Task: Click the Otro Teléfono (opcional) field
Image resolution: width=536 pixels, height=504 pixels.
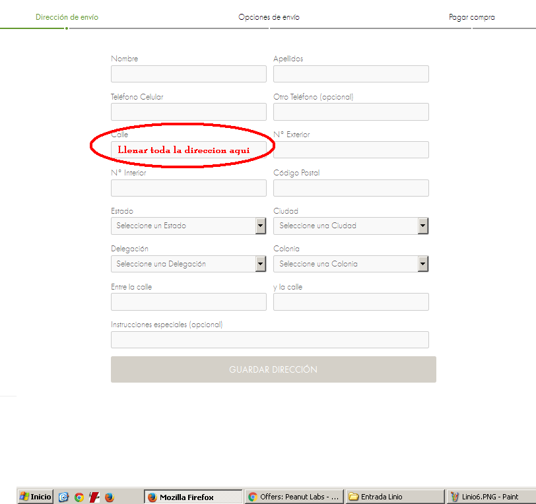Action: (x=351, y=111)
